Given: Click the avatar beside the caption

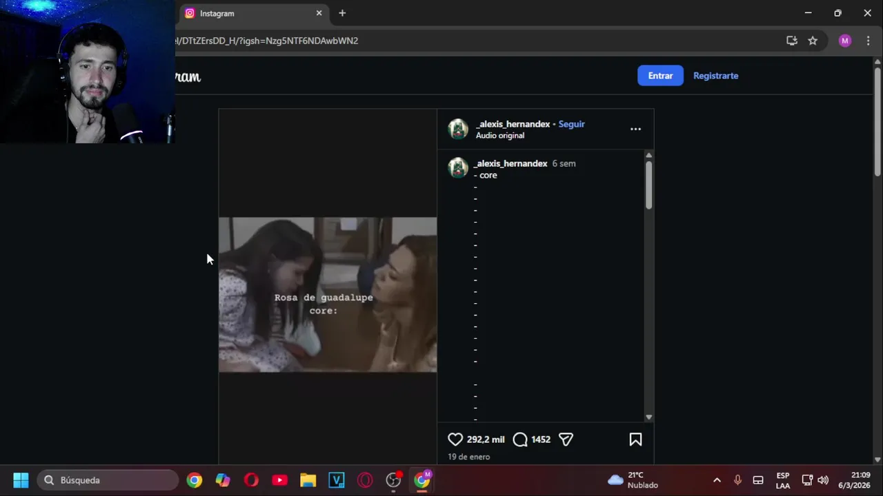Looking at the screenshot, I should point(458,167).
